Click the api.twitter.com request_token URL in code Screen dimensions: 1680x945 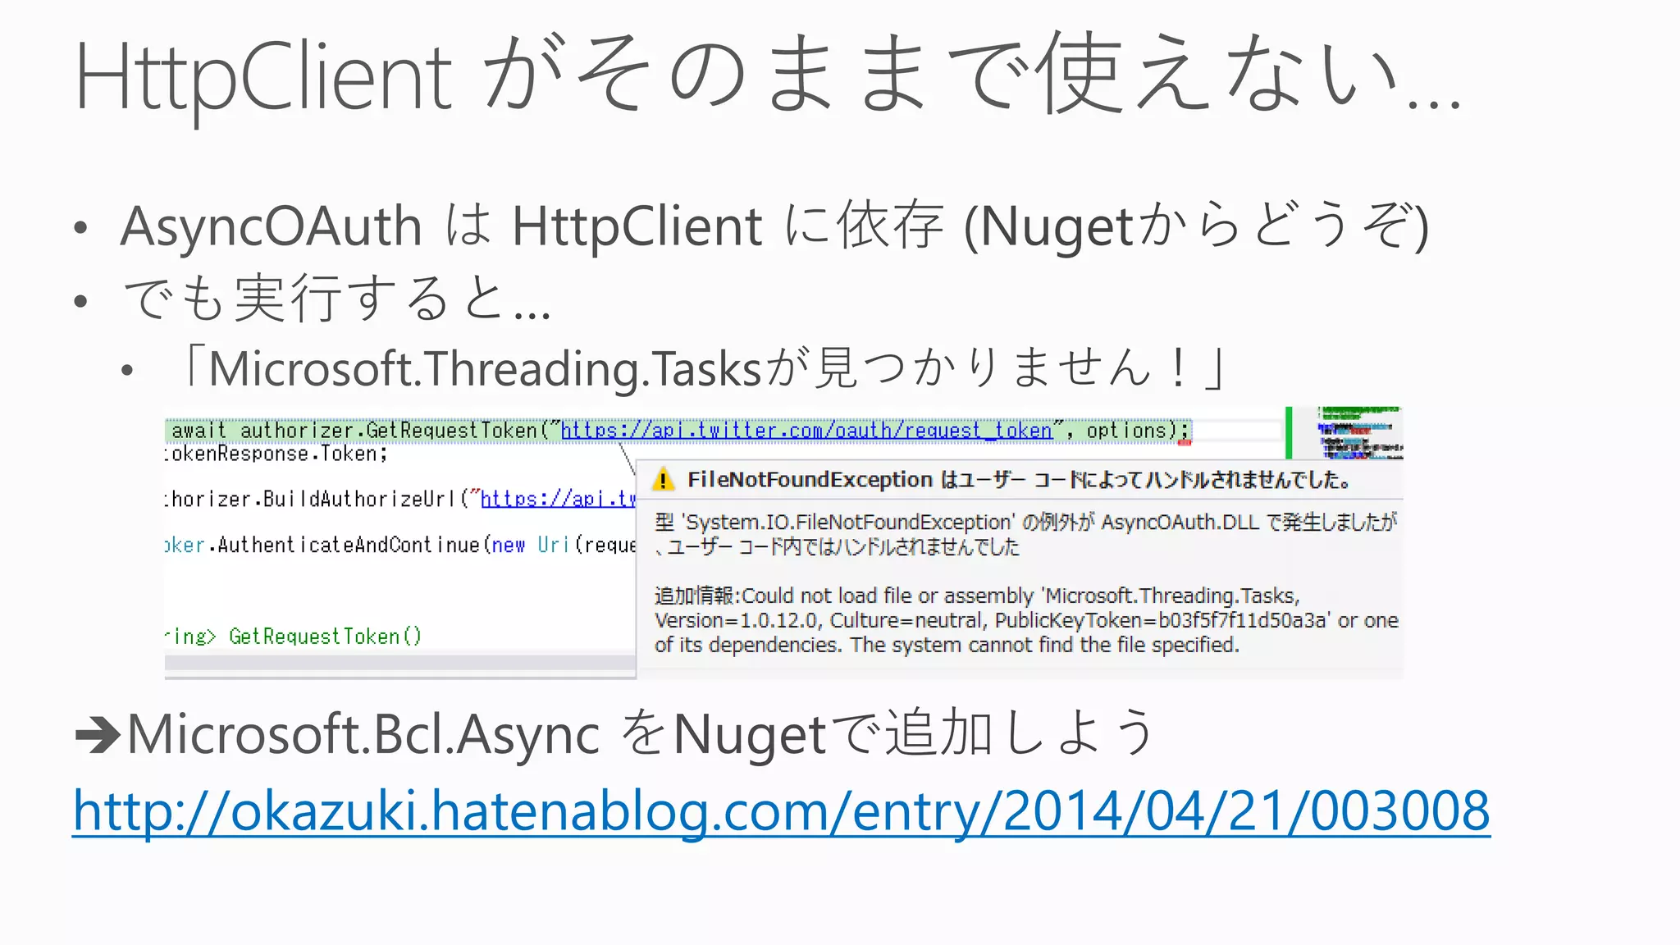click(x=806, y=431)
